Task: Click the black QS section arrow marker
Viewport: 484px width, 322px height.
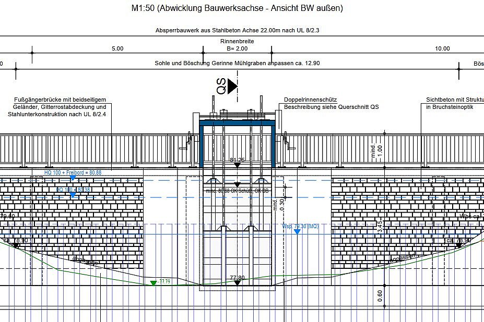Action: (232, 86)
